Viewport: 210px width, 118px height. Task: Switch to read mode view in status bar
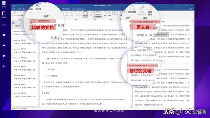[x=166, y=108]
